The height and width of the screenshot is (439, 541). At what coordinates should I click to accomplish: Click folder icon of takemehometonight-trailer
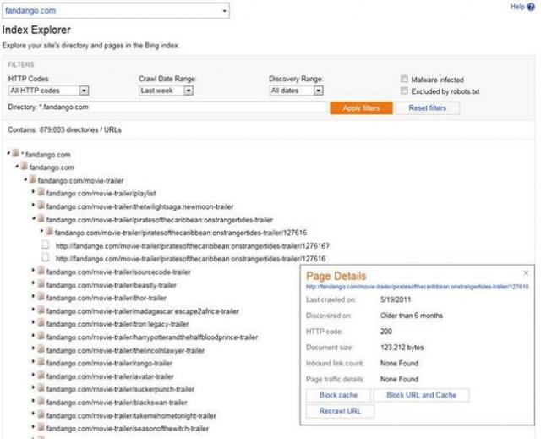click(x=41, y=414)
